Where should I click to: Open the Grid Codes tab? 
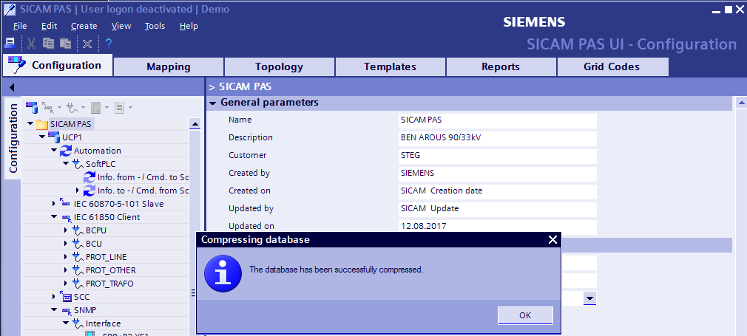[612, 66]
